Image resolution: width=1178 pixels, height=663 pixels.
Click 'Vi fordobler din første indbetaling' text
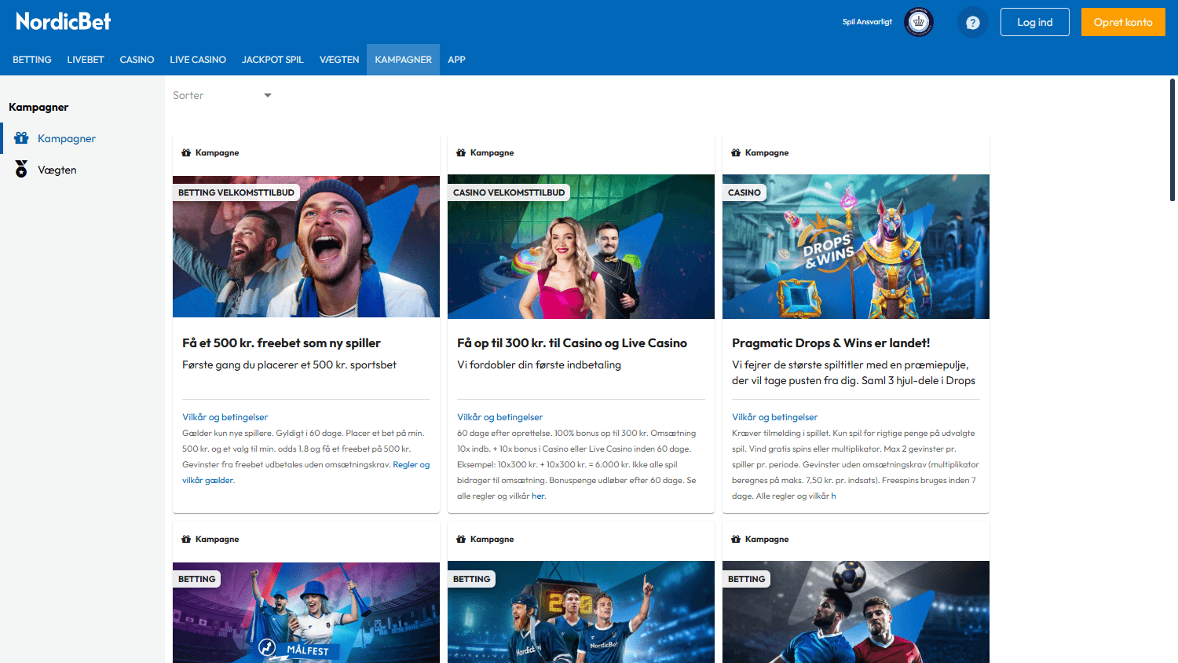pyautogui.click(x=539, y=364)
